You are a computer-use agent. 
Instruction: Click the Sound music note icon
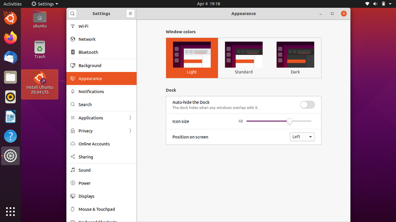click(x=73, y=170)
